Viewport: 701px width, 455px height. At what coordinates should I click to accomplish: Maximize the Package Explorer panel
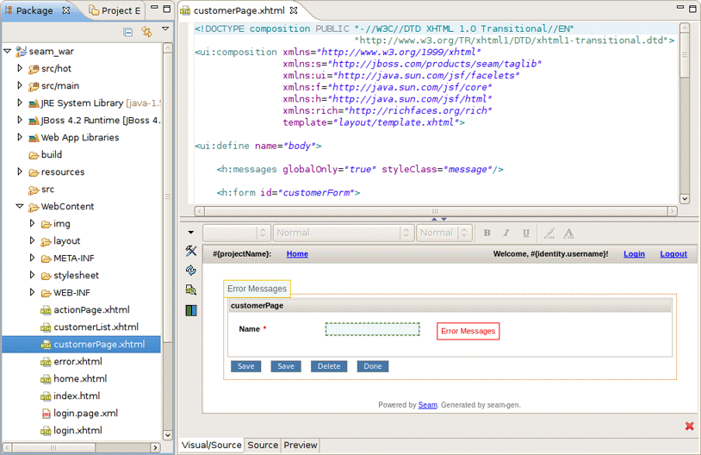pyautogui.click(x=167, y=9)
